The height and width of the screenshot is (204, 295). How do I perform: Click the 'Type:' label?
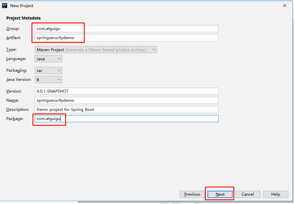tap(11, 50)
